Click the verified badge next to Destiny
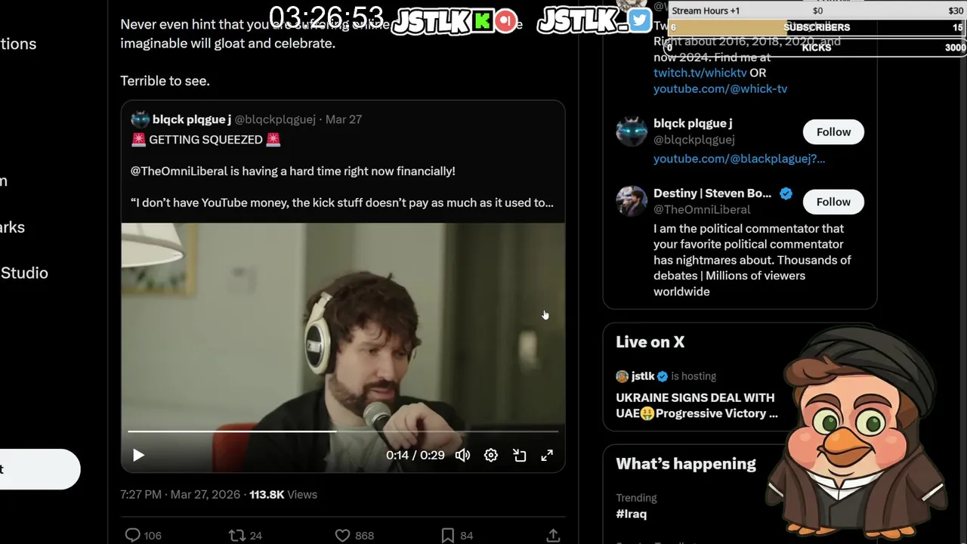This screenshot has height=544, width=967. click(x=786, y=193)
